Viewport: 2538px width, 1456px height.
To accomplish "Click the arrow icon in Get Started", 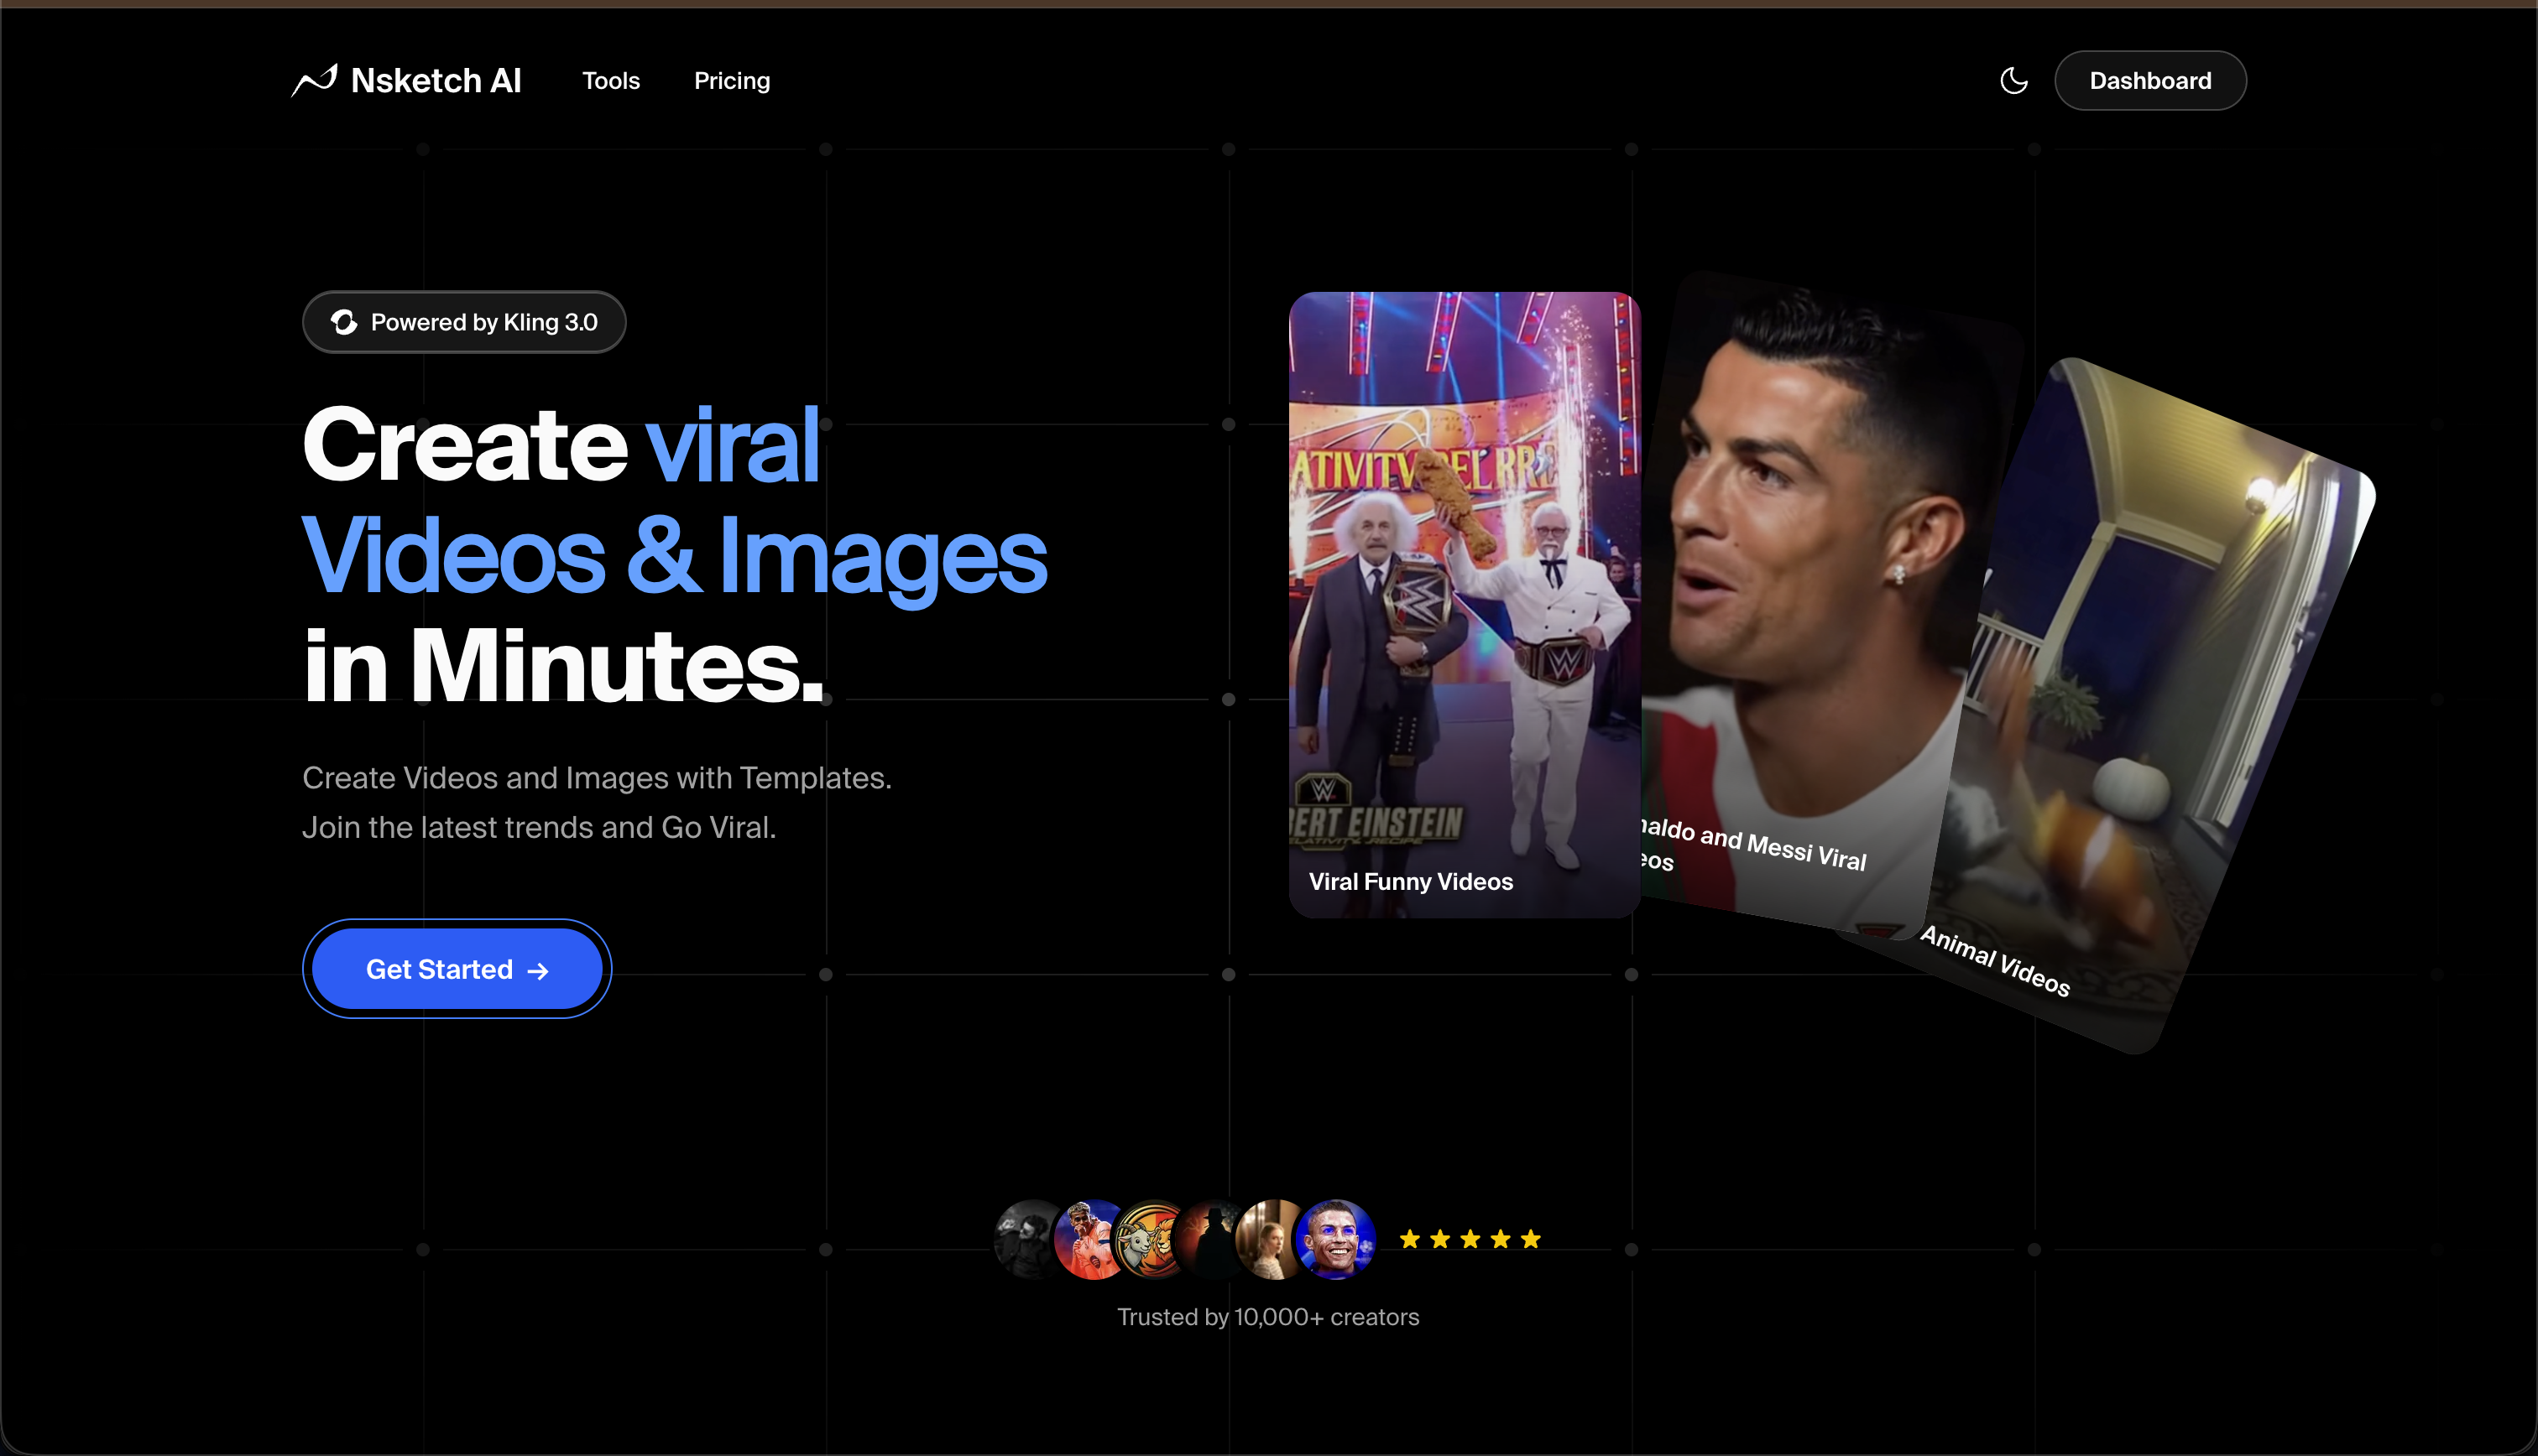I will [x=538, y=971].
